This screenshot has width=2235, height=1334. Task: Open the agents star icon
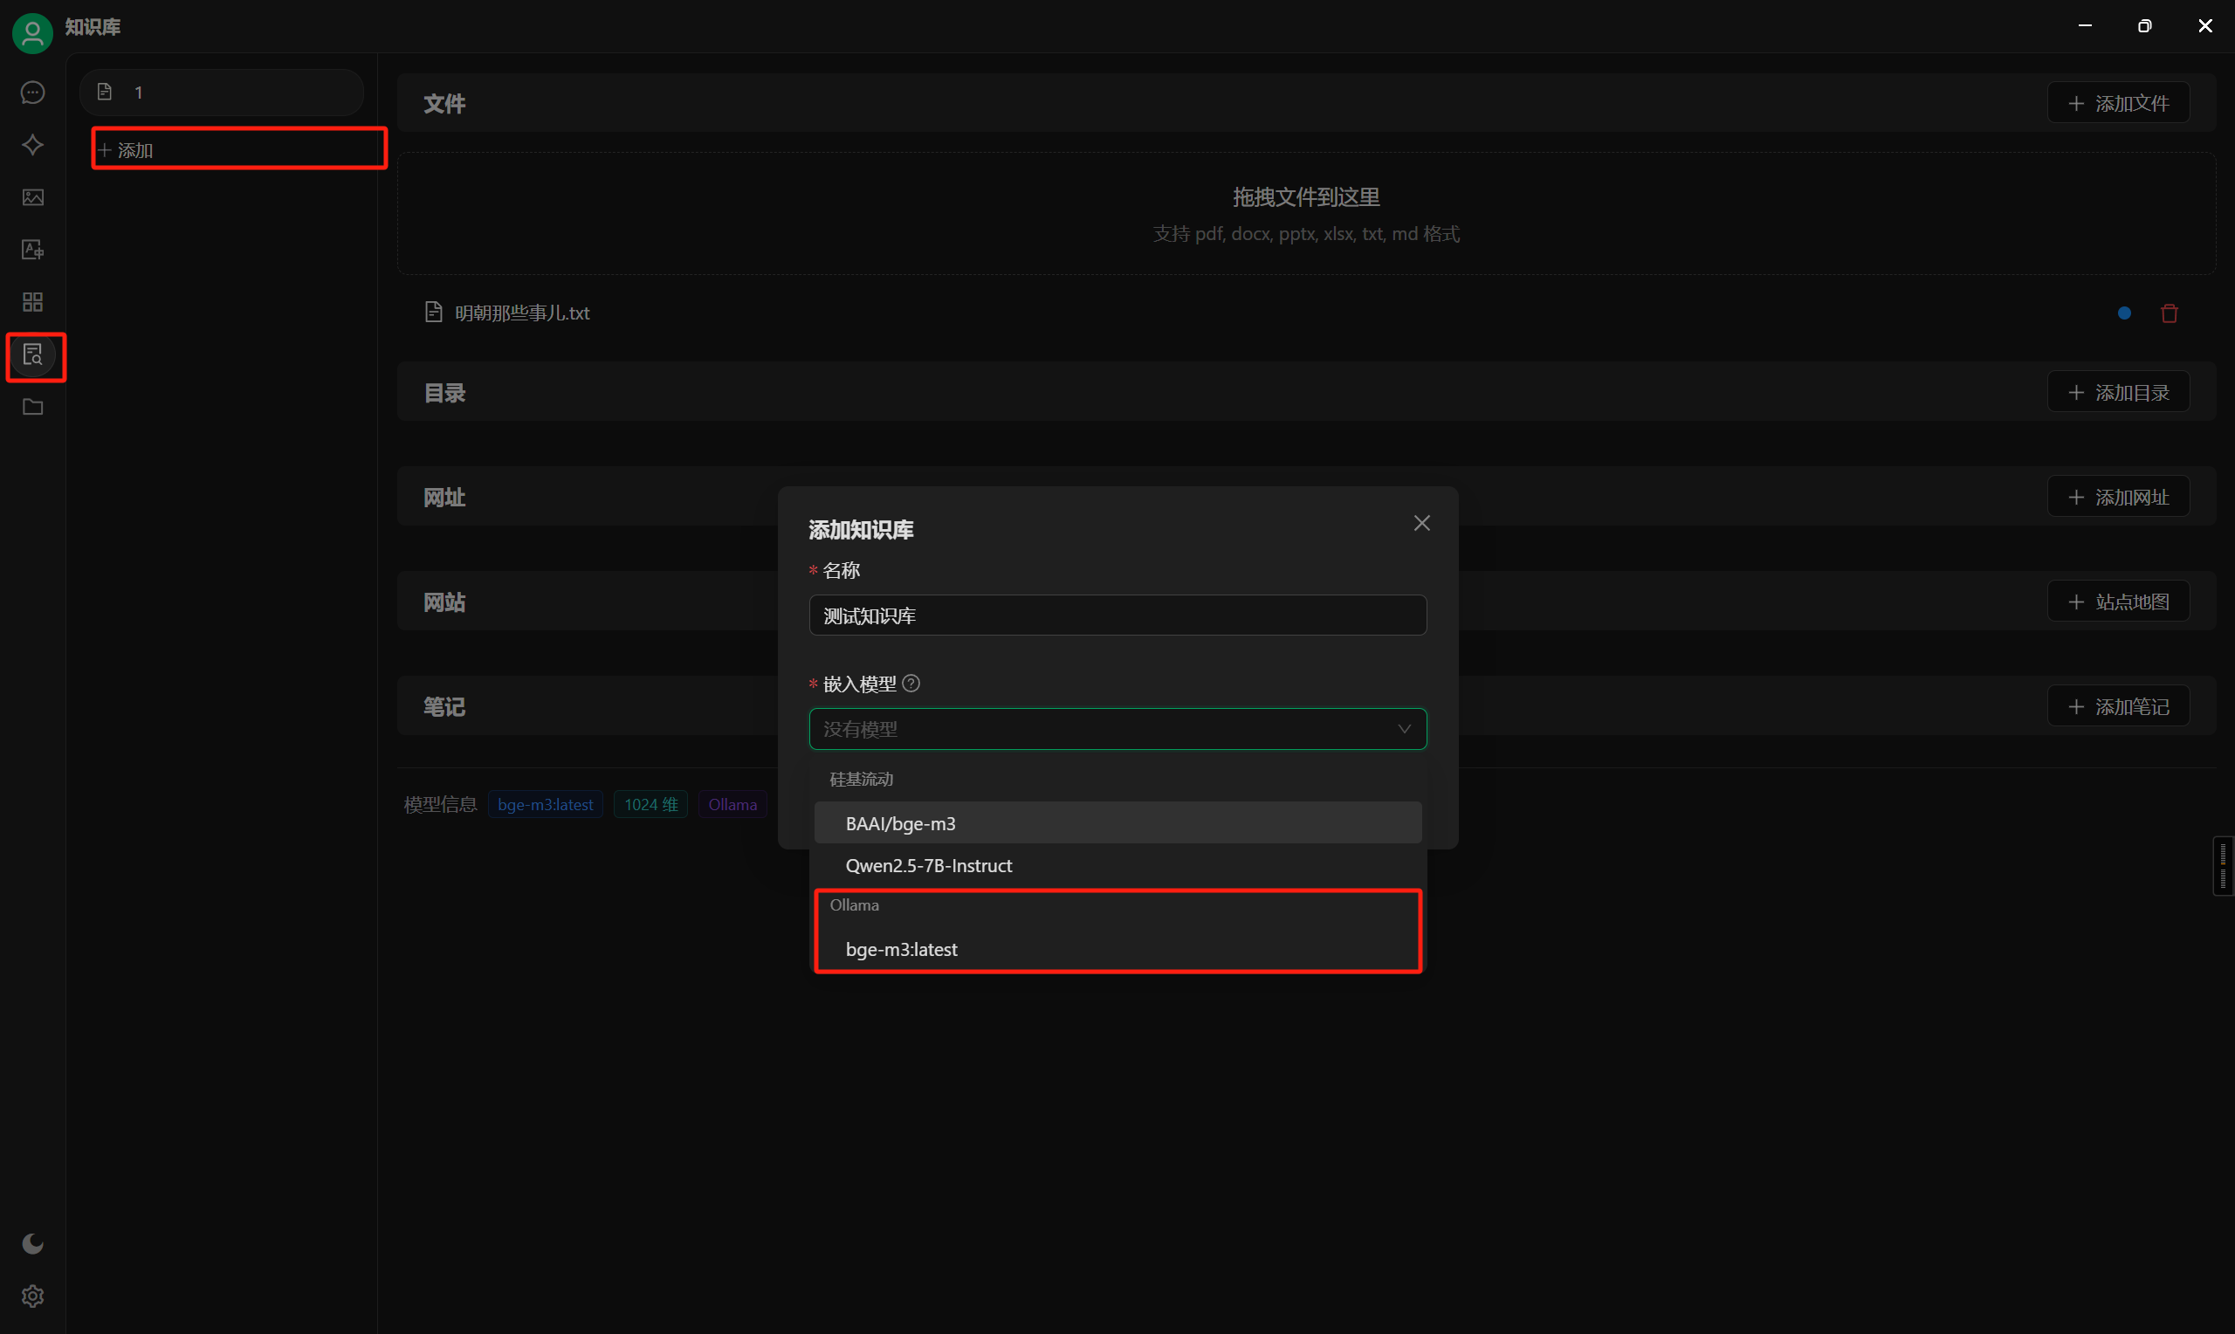[x=33, y=145]
